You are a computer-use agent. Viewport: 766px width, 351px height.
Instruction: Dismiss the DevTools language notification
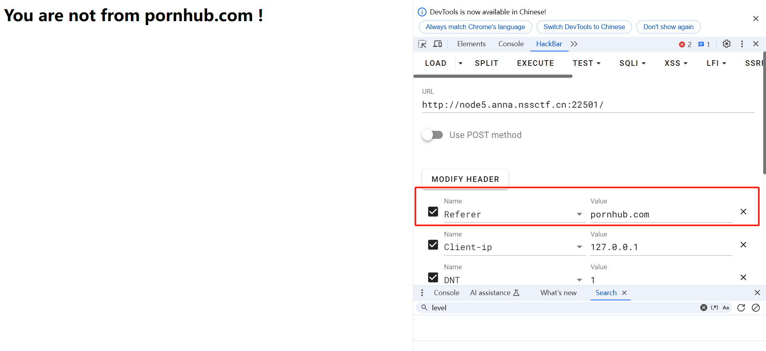click(756, 19)
